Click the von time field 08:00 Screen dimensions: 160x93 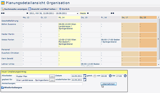105,76
